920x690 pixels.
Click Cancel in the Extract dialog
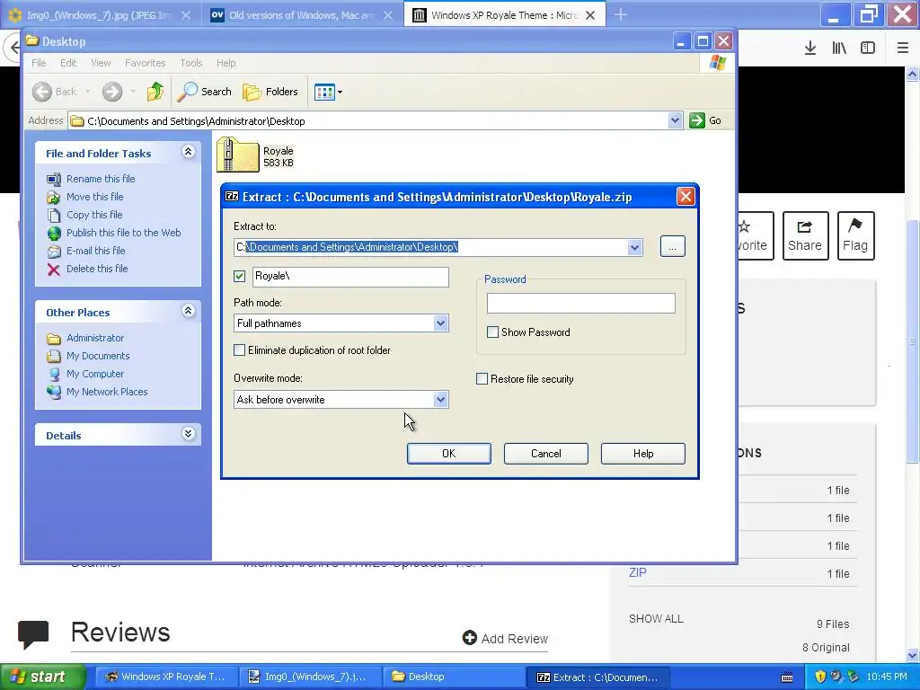pos(545,454)
